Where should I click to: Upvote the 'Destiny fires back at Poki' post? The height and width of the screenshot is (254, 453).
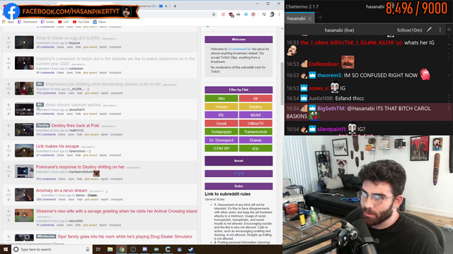tap(8, 126)
